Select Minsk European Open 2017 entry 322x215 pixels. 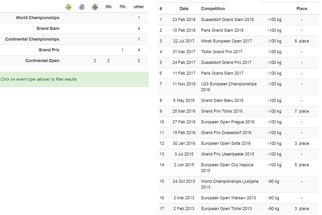[226, 41]
